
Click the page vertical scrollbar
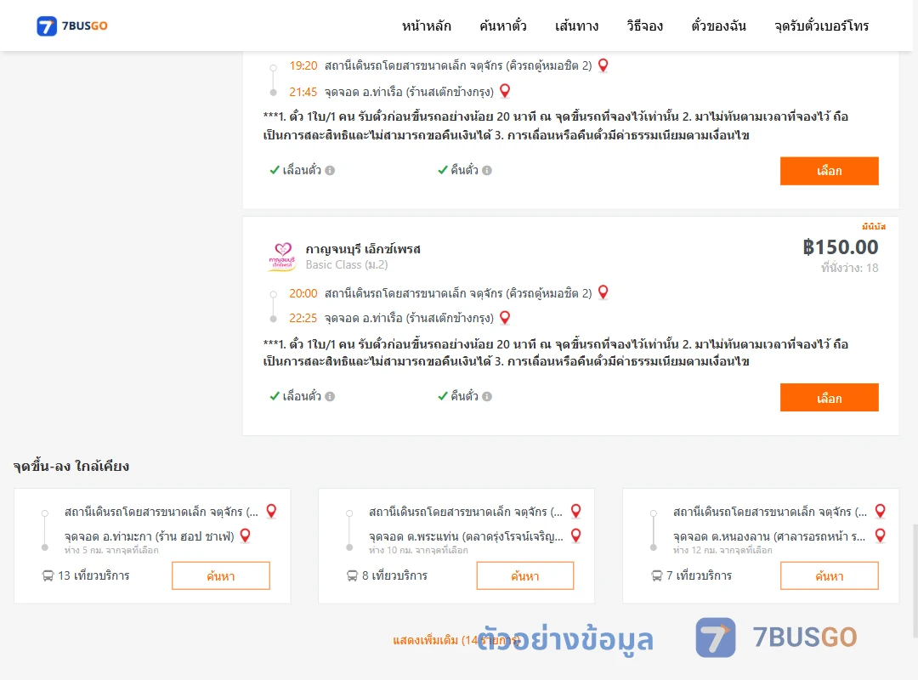point(915,580)
